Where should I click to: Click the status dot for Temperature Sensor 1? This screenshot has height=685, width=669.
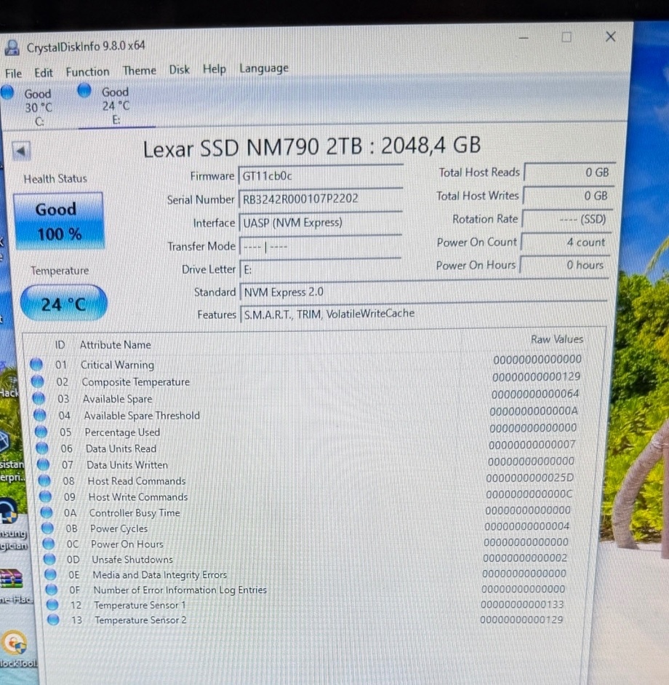pyautogui.click(x=52, y=605)
